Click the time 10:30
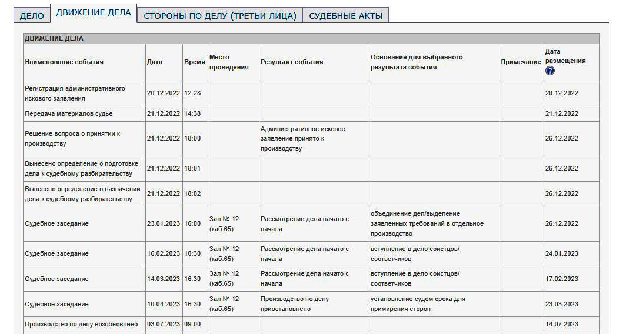Screen dimensions: 623x334 [192, 254]
